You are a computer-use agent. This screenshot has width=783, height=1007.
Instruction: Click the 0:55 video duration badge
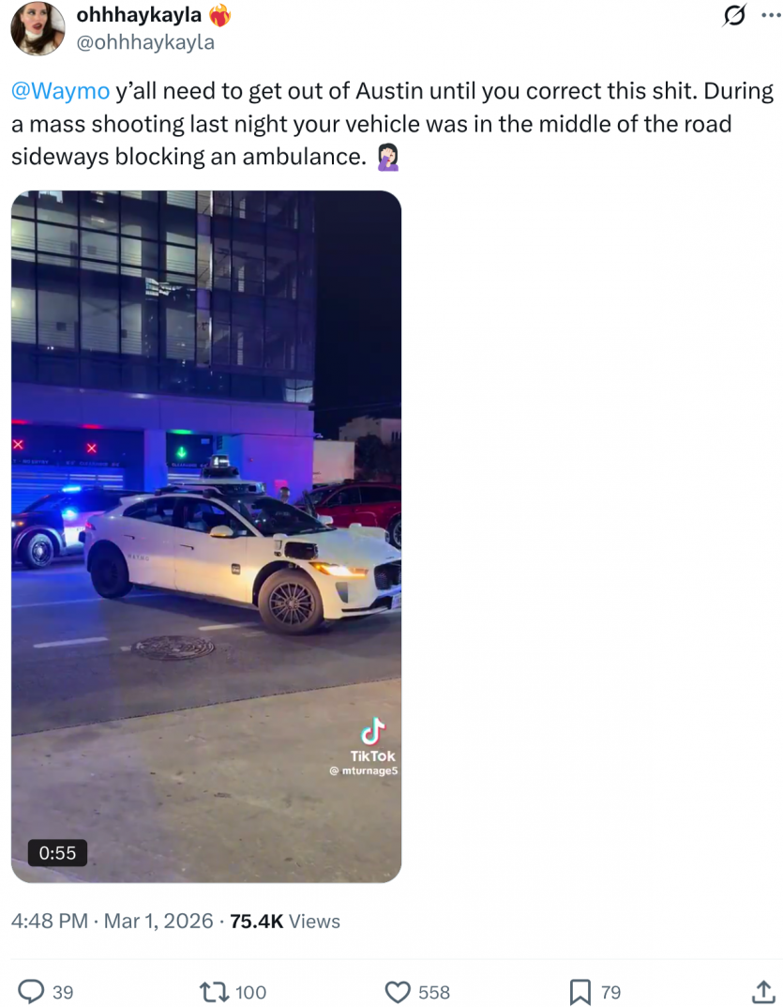(x=57, y=853)
